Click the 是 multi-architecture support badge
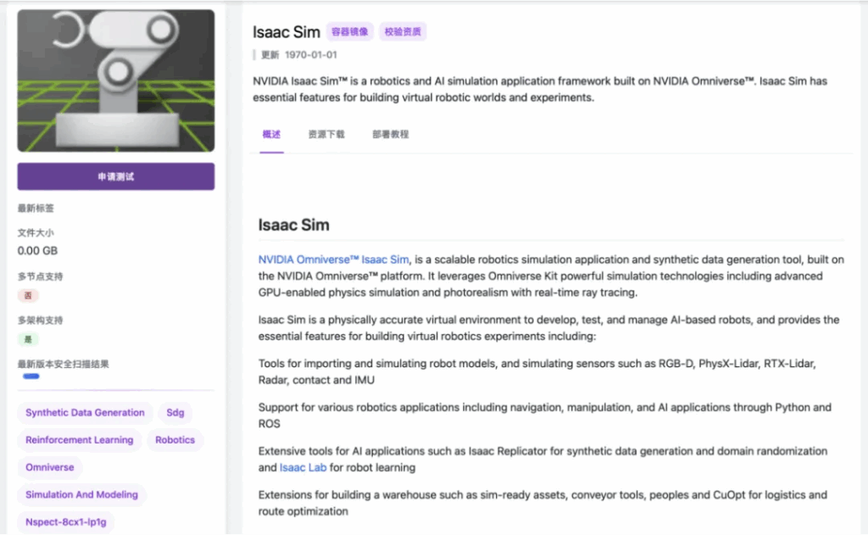The width and height of the screenshot is (868, 535). pyautogui.click(x=28, y=339)
